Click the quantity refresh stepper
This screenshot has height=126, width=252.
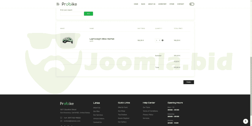[160, 40]
